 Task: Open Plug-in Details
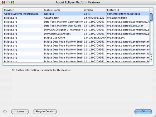(x=45, y=111)
